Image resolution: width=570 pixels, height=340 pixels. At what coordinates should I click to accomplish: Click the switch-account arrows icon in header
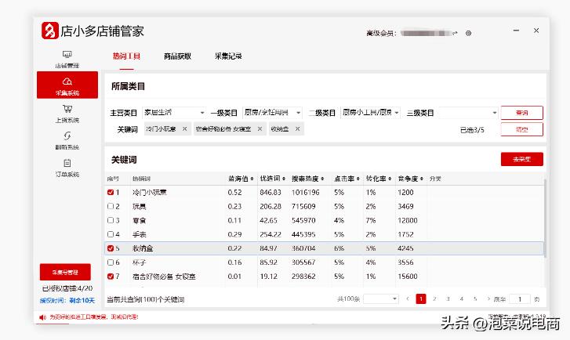point(455,33)
